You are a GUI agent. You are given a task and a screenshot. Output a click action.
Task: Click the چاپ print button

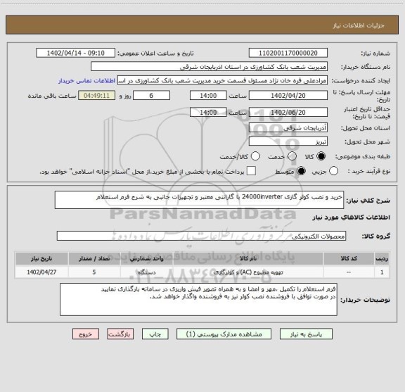click(155, 334)
